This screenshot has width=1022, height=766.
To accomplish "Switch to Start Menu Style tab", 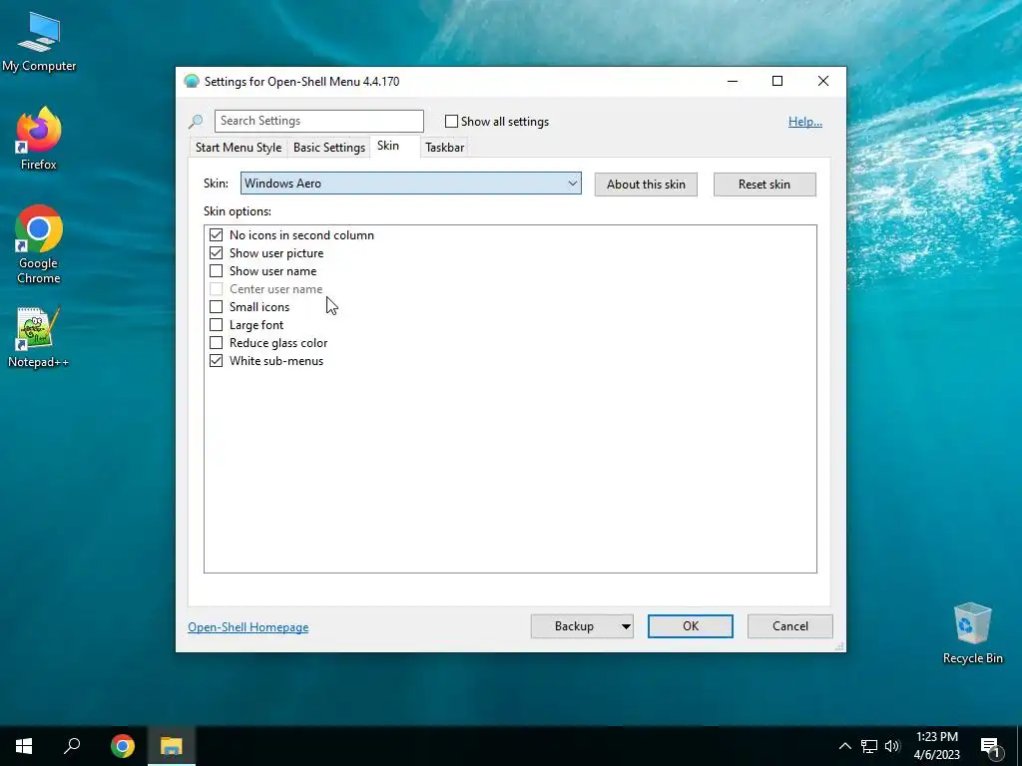I will 239,148.
